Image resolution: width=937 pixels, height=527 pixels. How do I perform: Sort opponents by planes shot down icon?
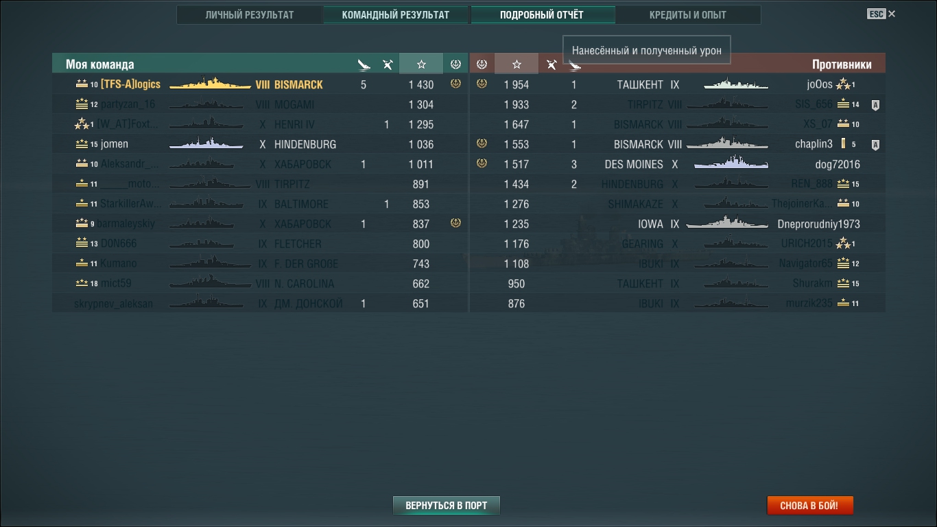(551, 65)
